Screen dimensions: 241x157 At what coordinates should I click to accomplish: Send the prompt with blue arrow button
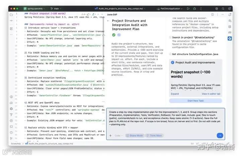point(220,136)
